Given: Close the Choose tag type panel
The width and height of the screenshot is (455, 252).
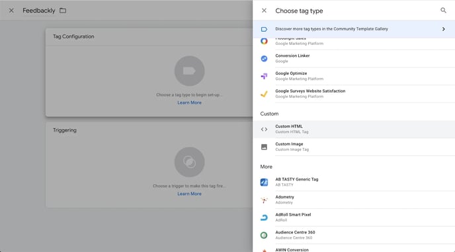Looking at the screenshot, I should (x=264, y=11).
